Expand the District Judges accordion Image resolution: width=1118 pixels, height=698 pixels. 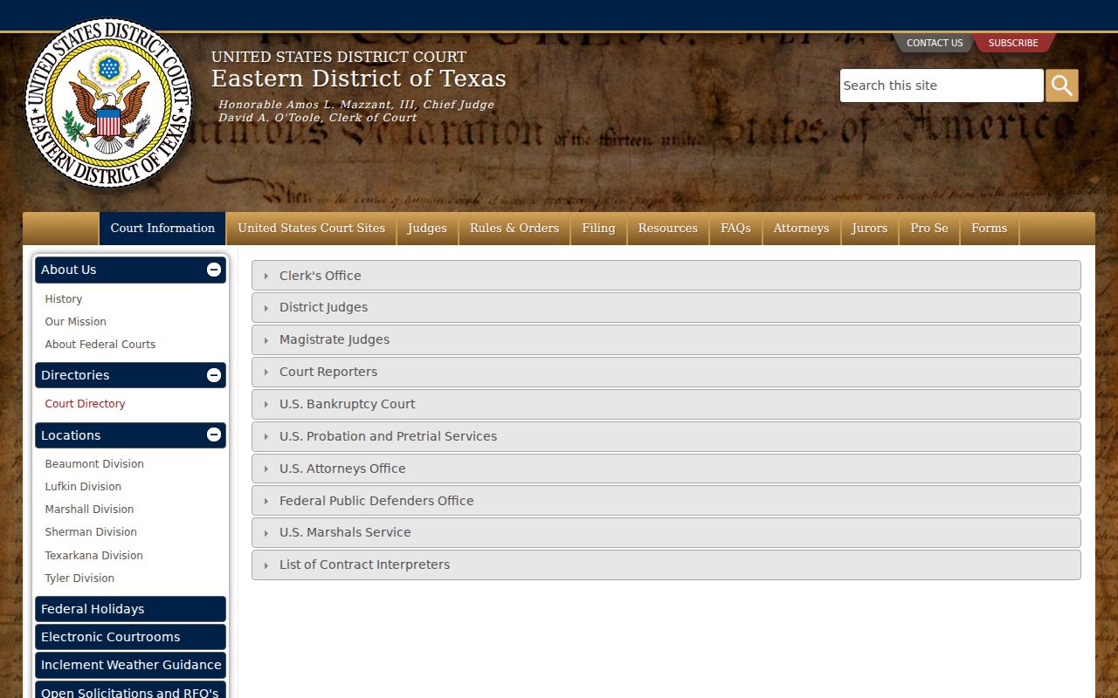(666, 307)
